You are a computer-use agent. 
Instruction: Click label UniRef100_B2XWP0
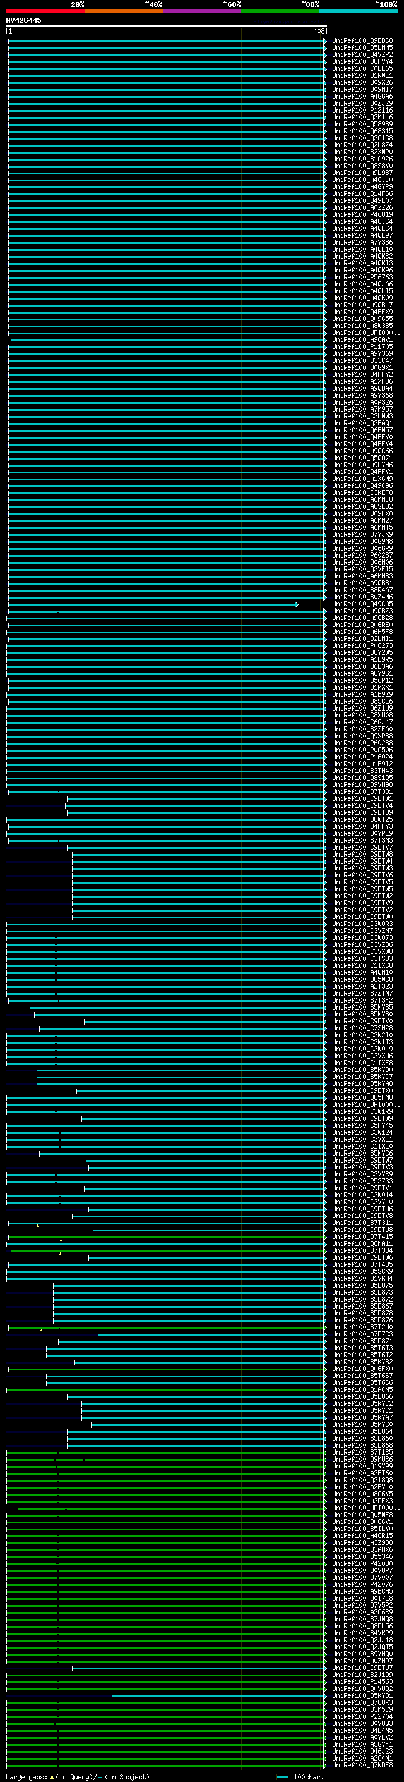click(x=362, y=152)
